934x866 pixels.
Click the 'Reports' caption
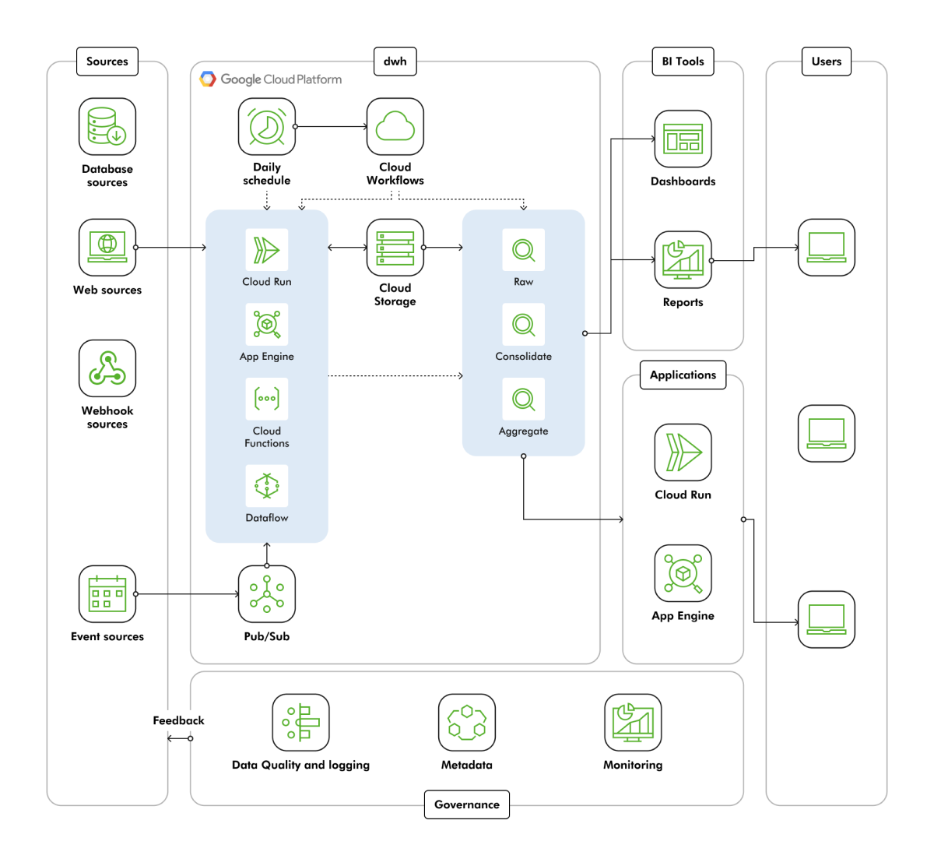(x=683, y=302)
